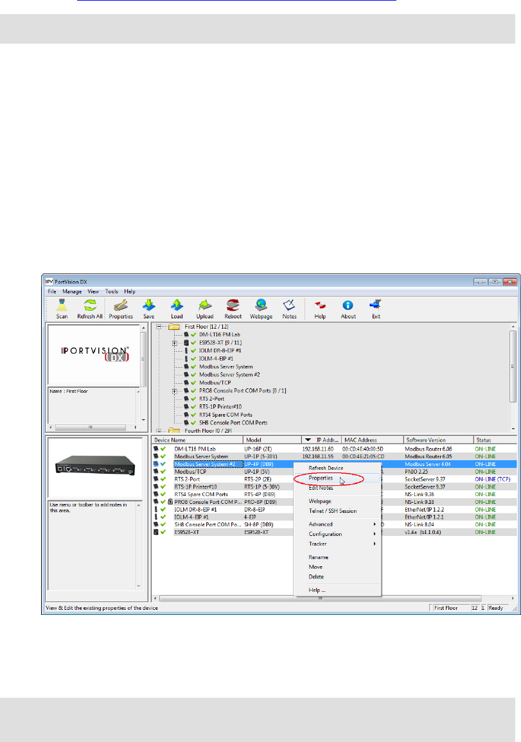The height and width of the screenshot is (742, 521).
Task: Expand the Fourth Floor folder
Action: point(159,431)
